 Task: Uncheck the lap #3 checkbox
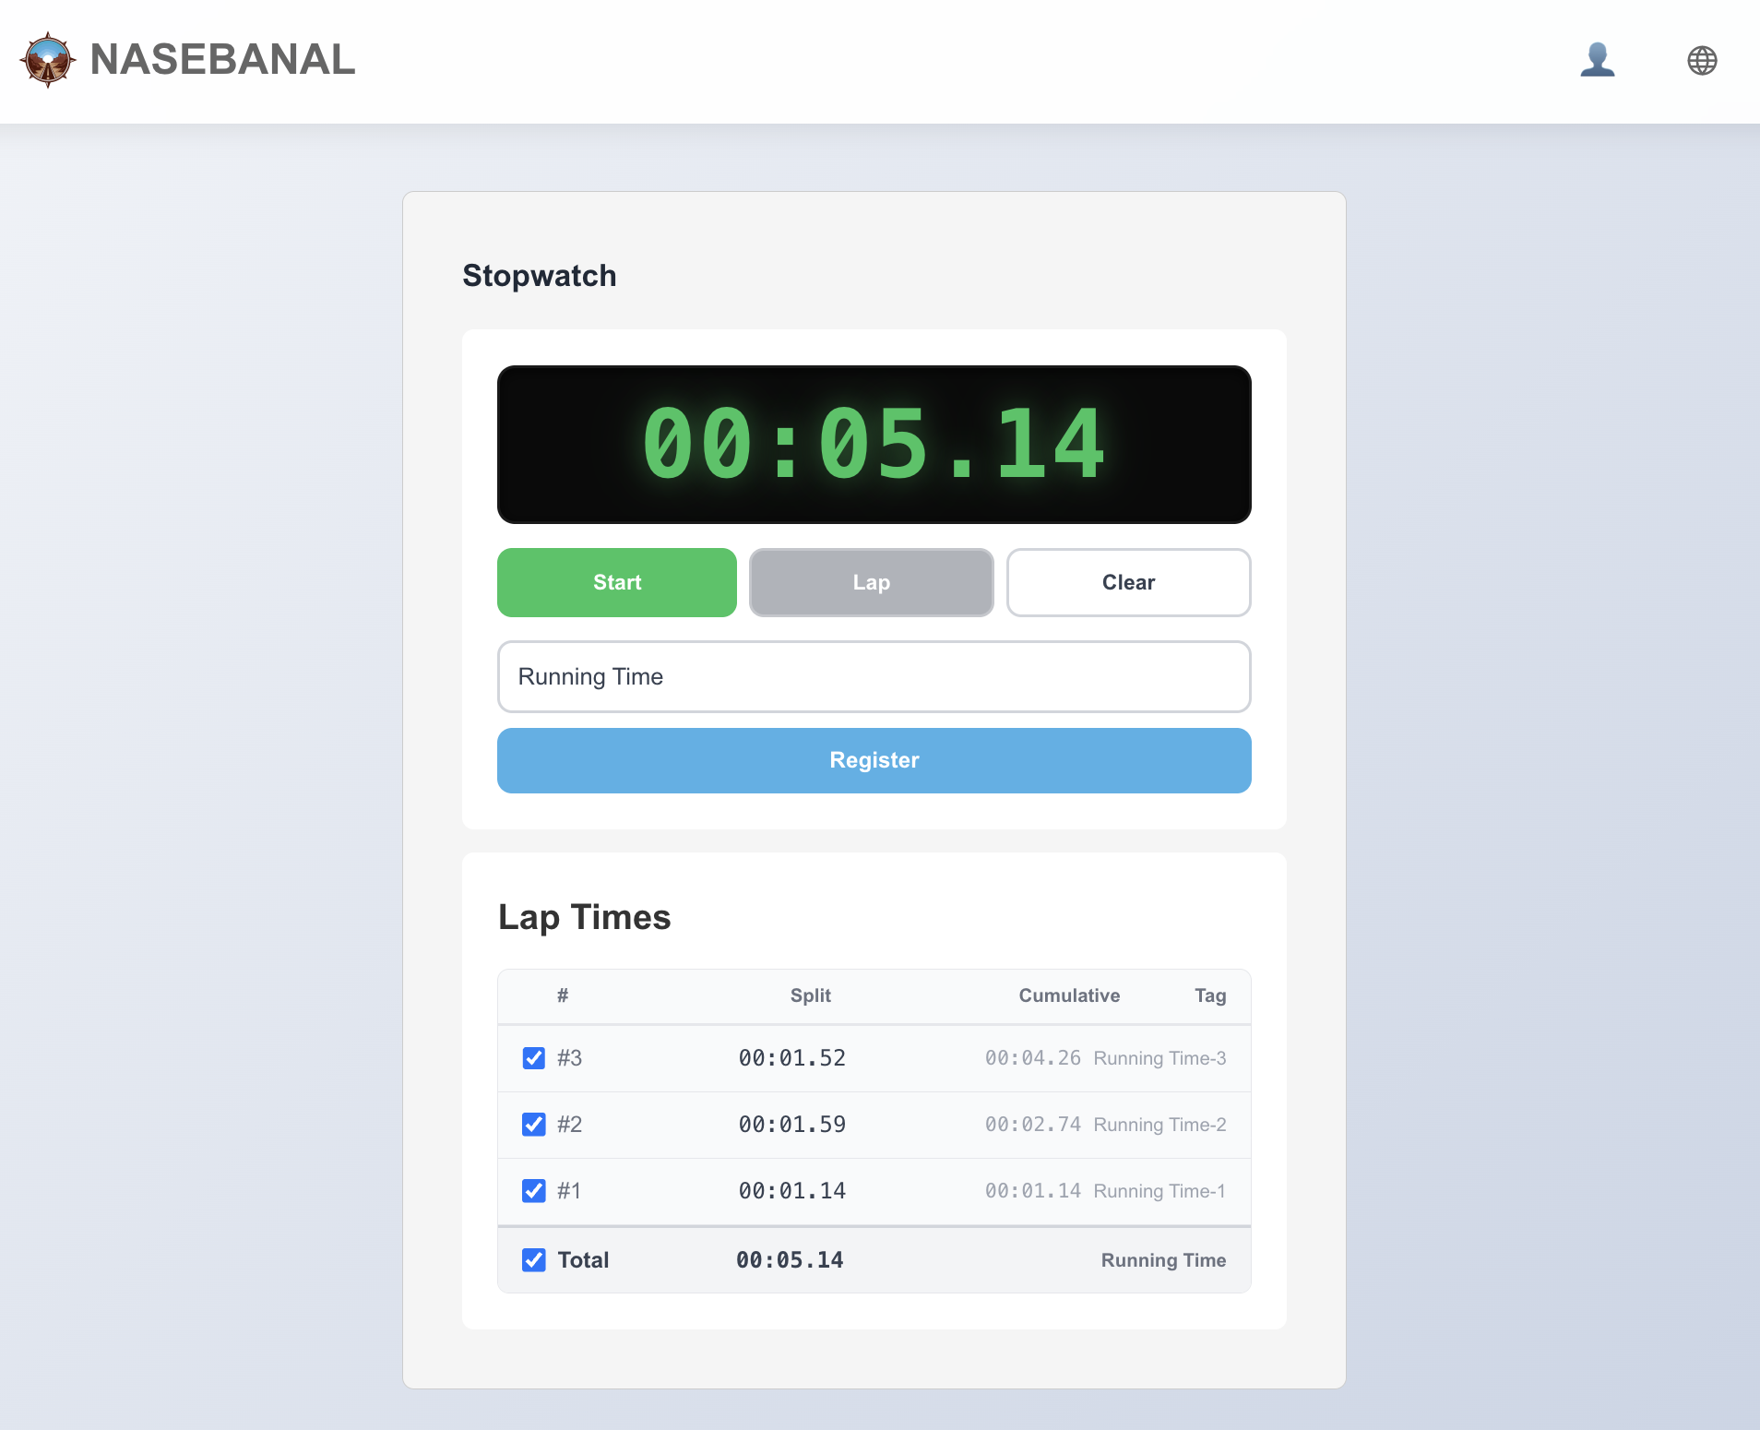pos(533,1058)
